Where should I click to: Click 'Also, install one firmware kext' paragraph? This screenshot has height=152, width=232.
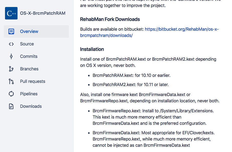[150, 98]
